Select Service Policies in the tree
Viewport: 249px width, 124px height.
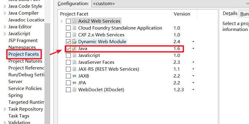coord(25,89)
